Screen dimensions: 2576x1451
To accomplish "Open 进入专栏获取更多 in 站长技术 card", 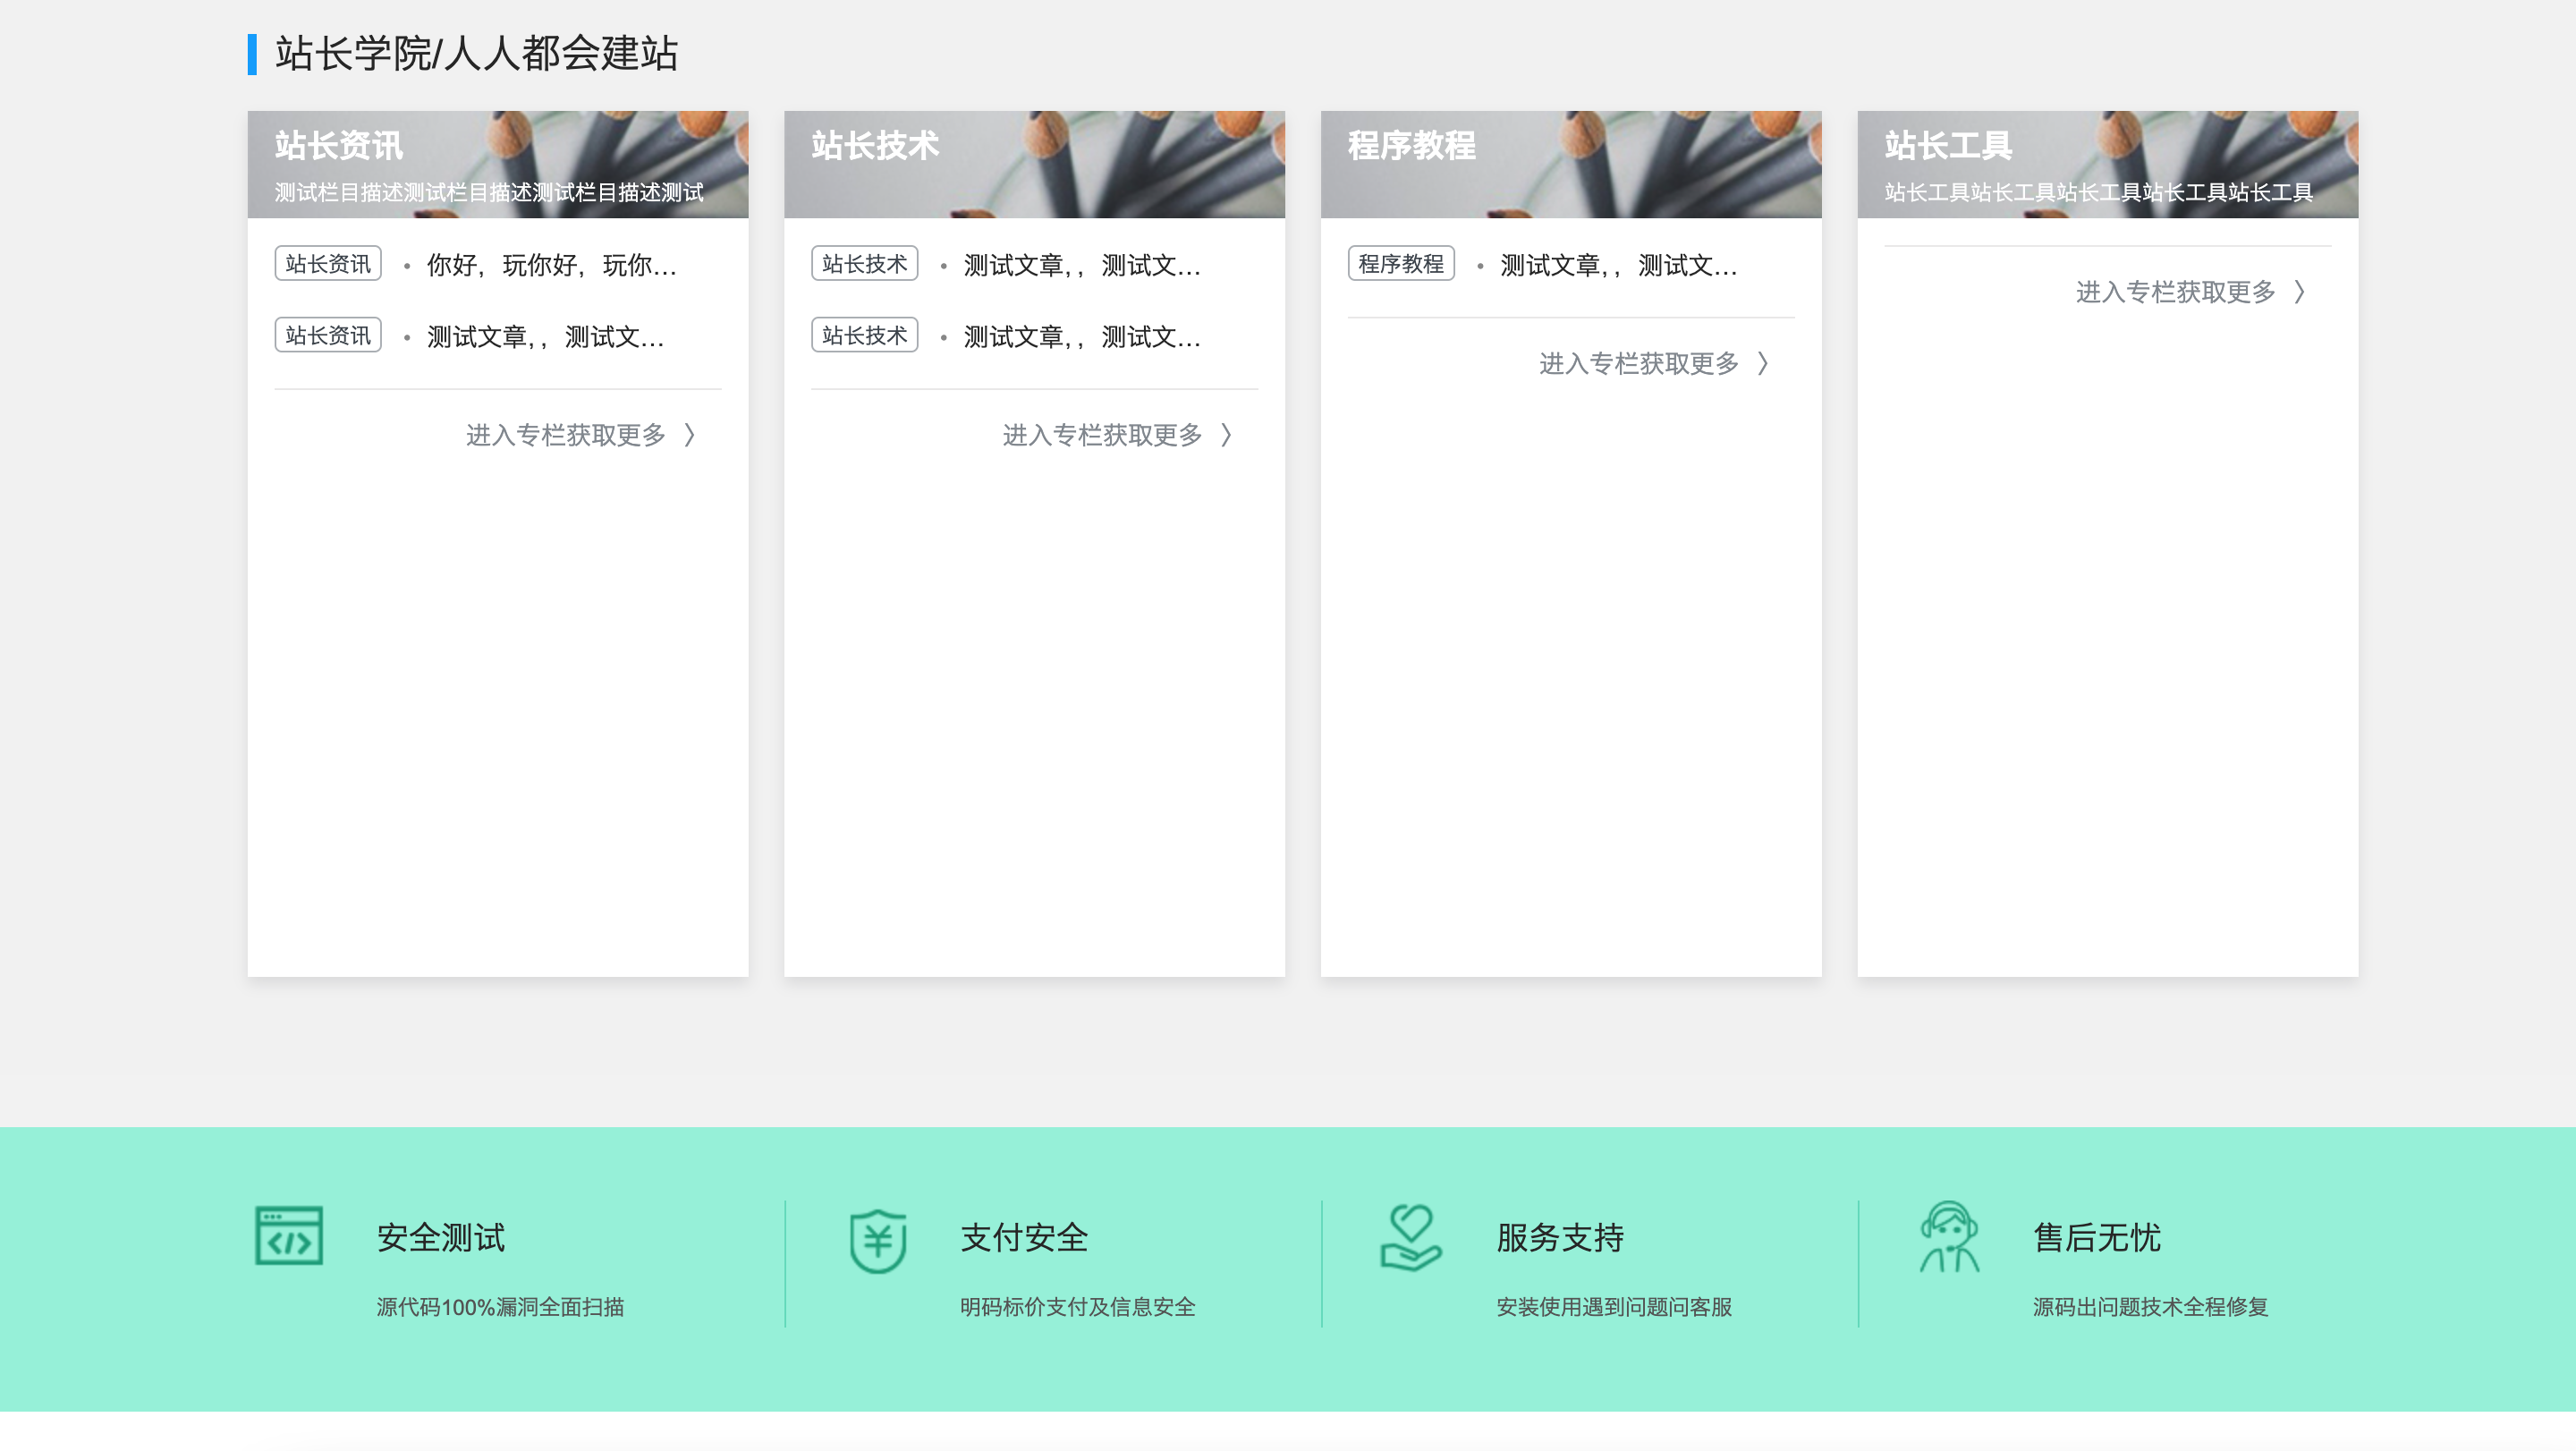I will (x=1118, y=435).
